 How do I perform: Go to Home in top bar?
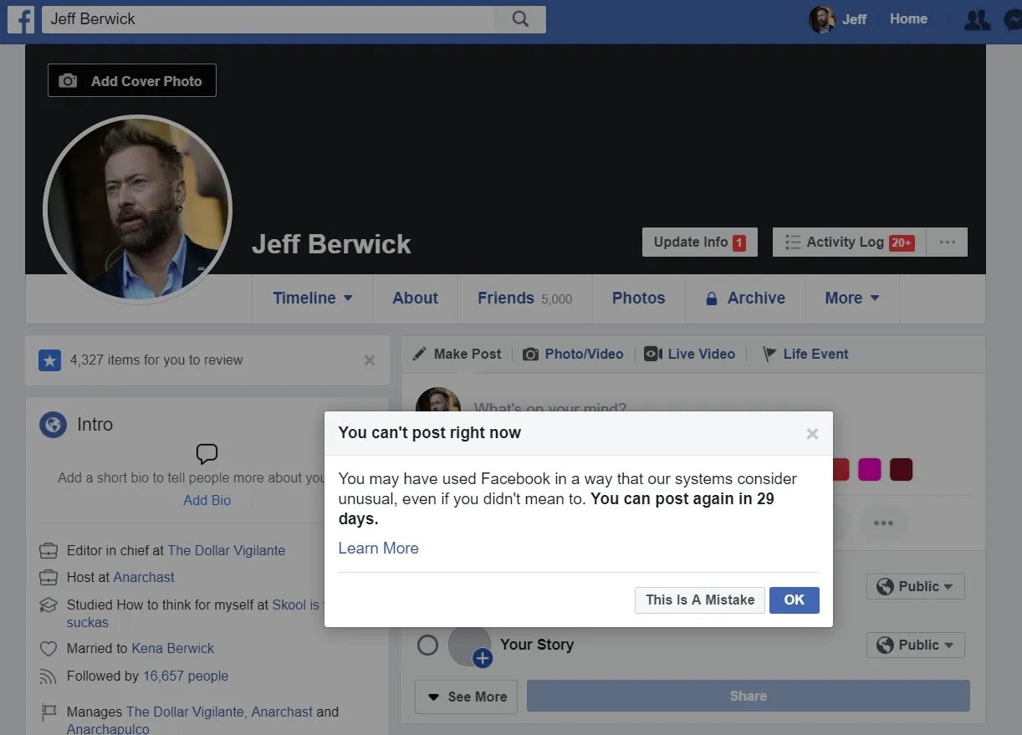pos(908,18)
